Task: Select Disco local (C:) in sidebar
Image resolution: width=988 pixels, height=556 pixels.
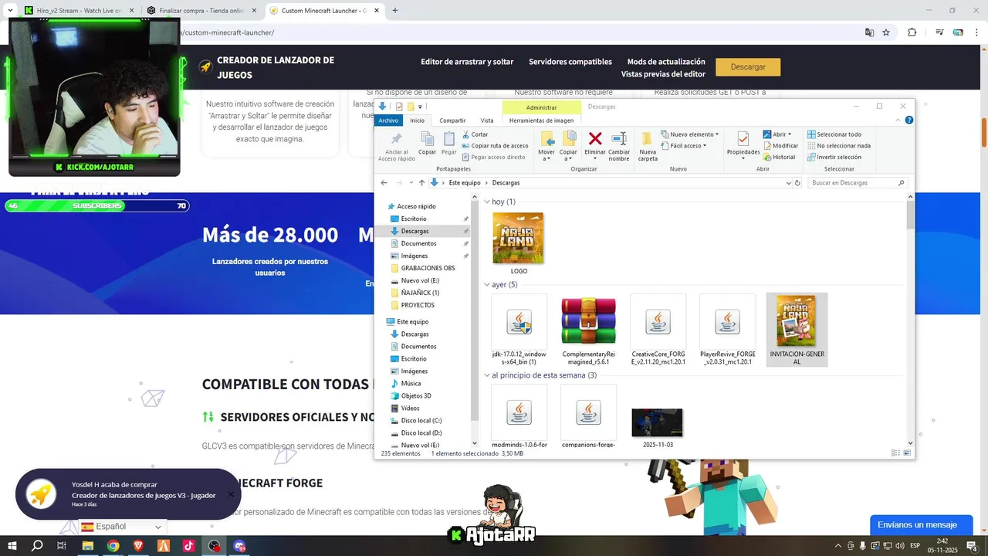Action: pyautogui.click(x=421, y=421)
